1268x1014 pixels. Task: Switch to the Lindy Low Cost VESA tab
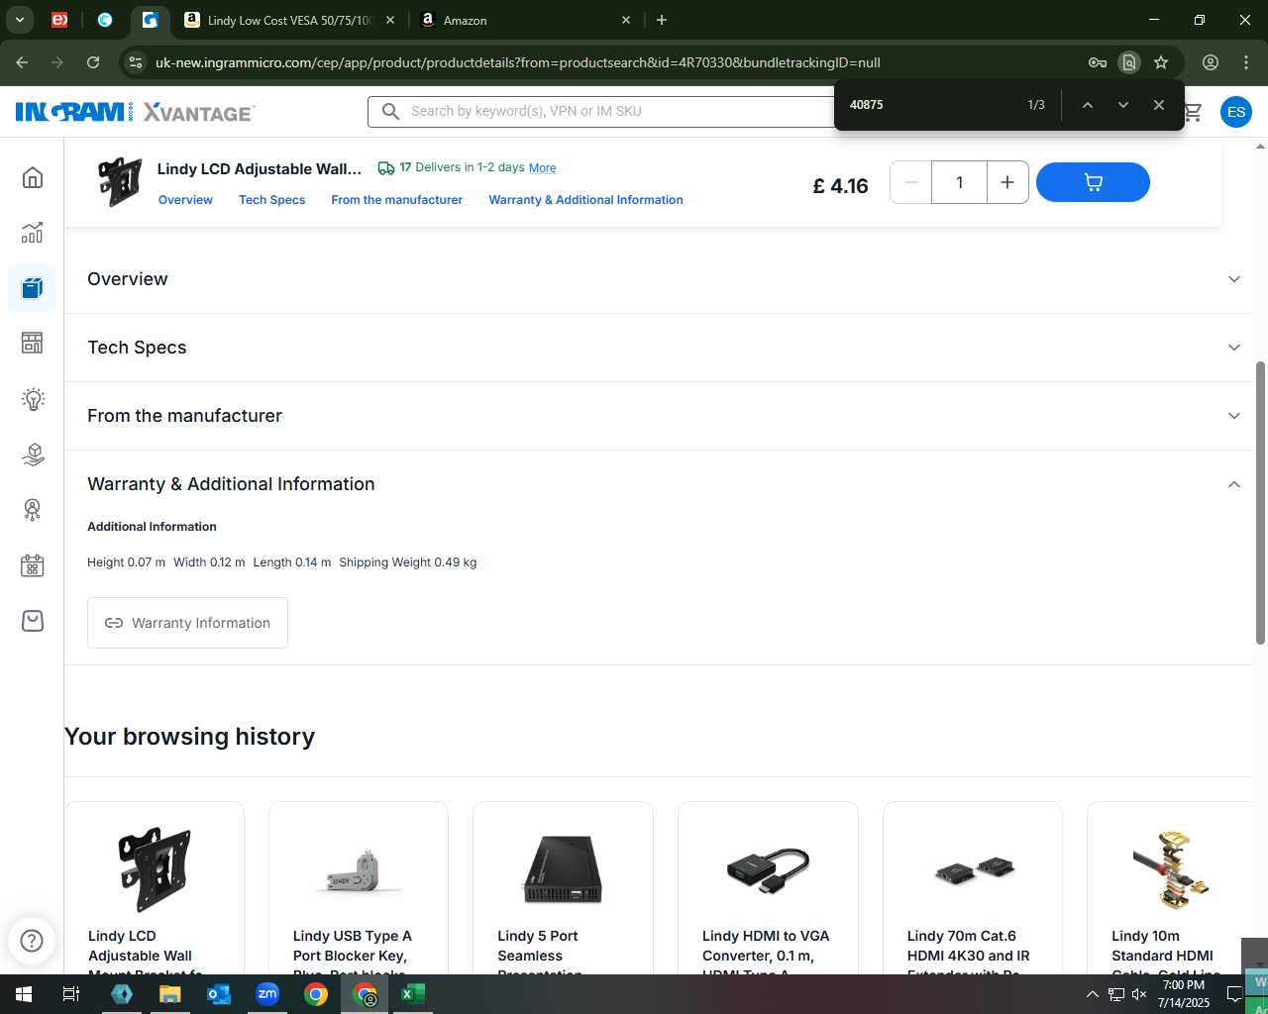[x=289, y=20]
